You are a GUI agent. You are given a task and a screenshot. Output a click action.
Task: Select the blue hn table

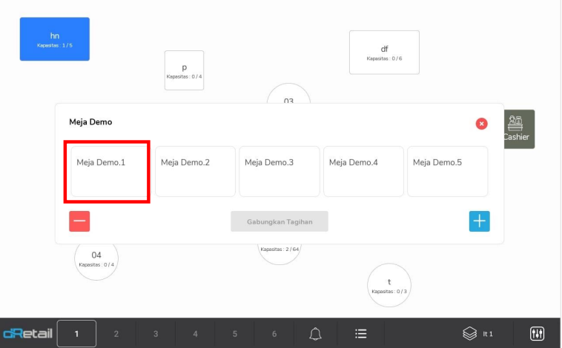coord(54,39)
